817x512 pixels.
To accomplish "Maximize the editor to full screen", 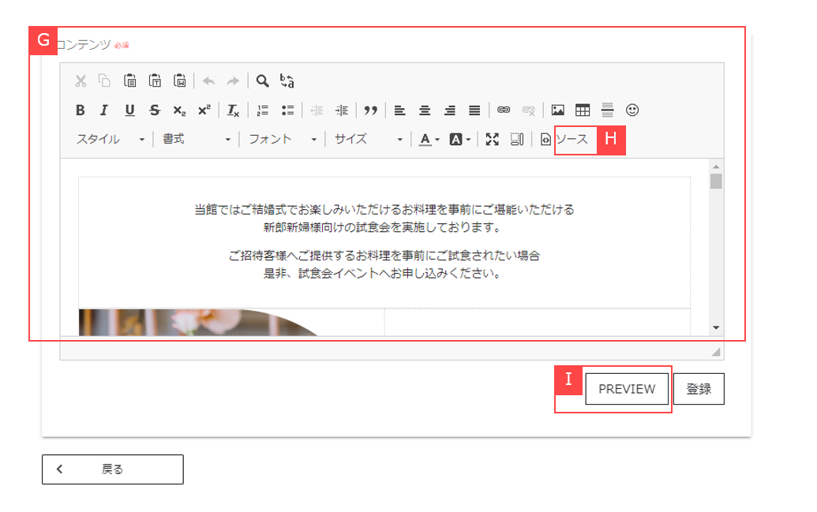I will pyautogui.click(x=493, y=140).
